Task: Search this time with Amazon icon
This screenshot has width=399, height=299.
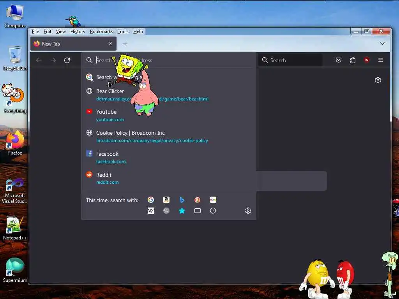Action: point(166,200)
